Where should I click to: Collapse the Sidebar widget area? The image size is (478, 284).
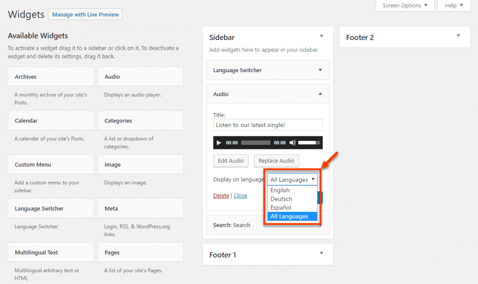(321, 34)
